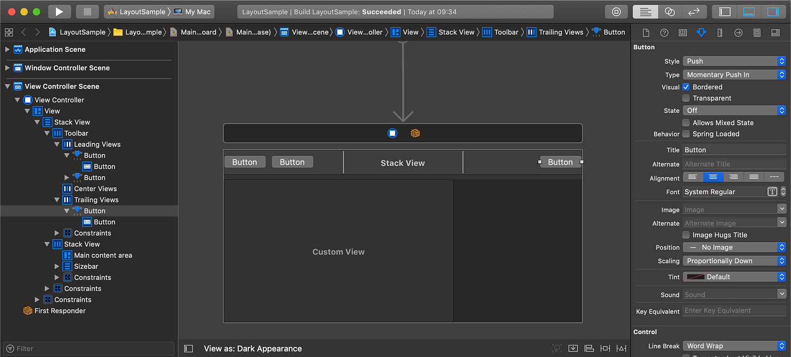The image size is (791, 357).
Task: Select center text alignment
Action: [x=713, y=177]
